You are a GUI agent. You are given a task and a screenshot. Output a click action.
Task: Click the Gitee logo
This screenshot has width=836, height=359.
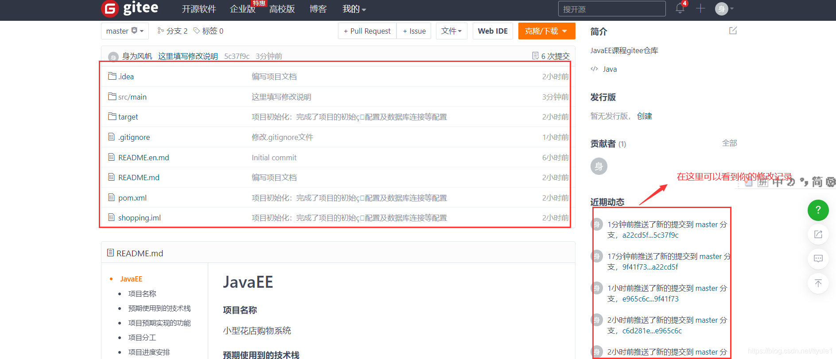coord(129,8)
